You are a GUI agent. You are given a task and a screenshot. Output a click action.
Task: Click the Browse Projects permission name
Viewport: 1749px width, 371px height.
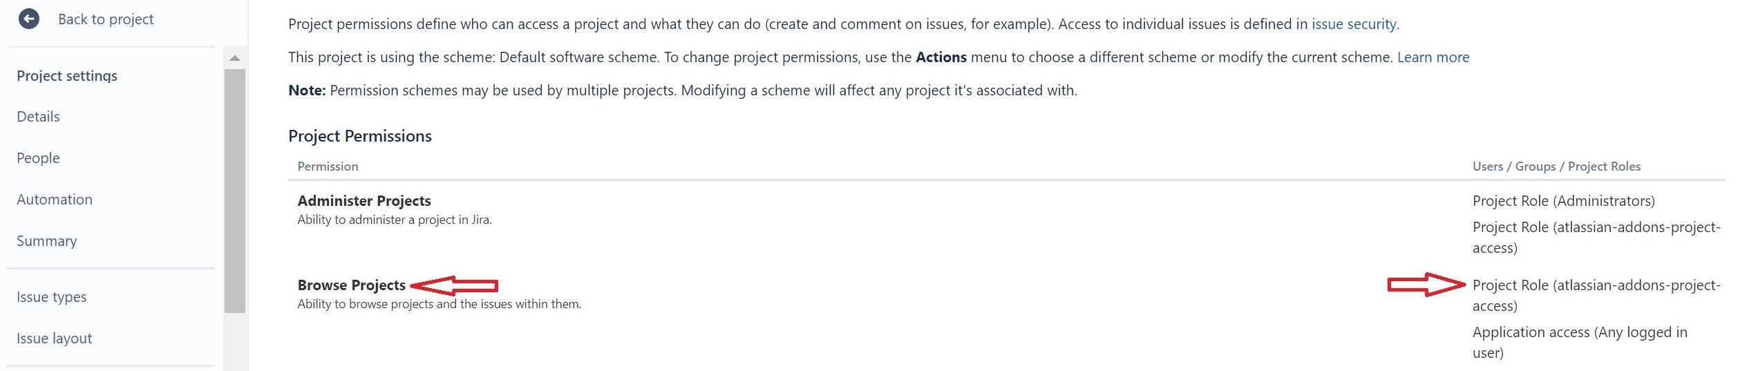point(352,285)
